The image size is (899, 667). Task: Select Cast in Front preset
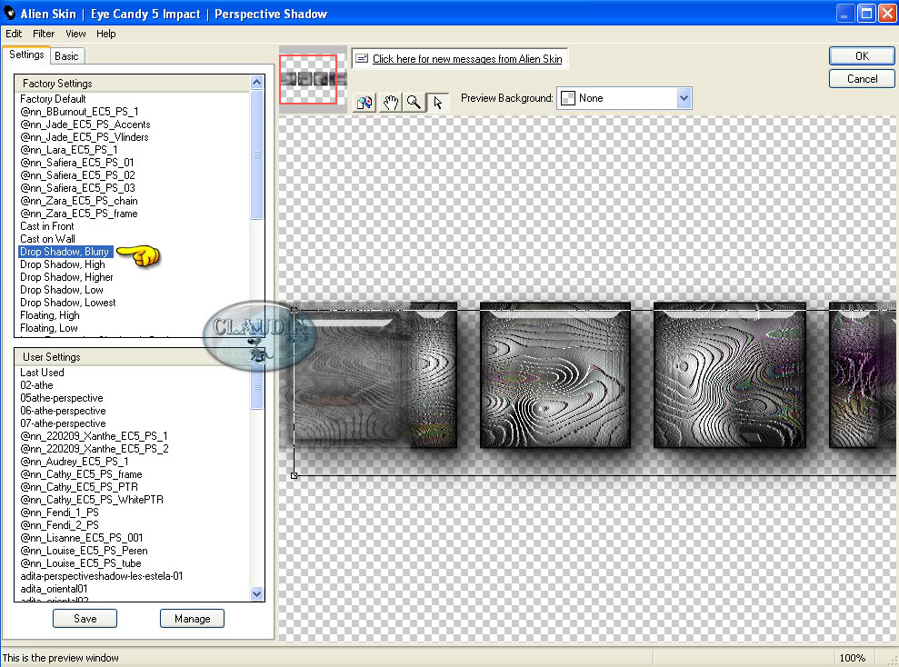coord(47,225)
